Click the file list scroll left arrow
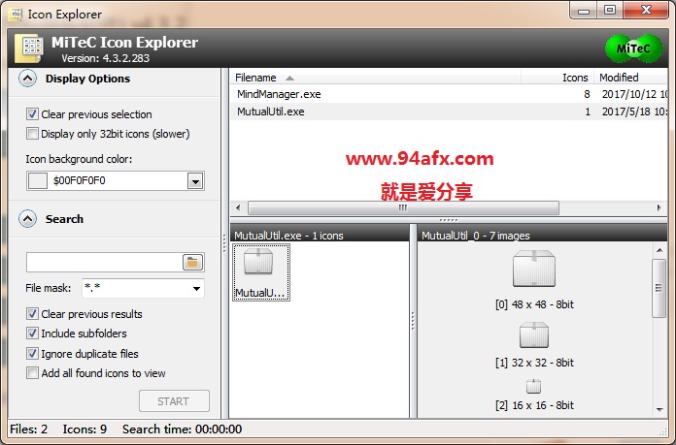The height and width of the screenshot is (445, 676). coord(238,207)
